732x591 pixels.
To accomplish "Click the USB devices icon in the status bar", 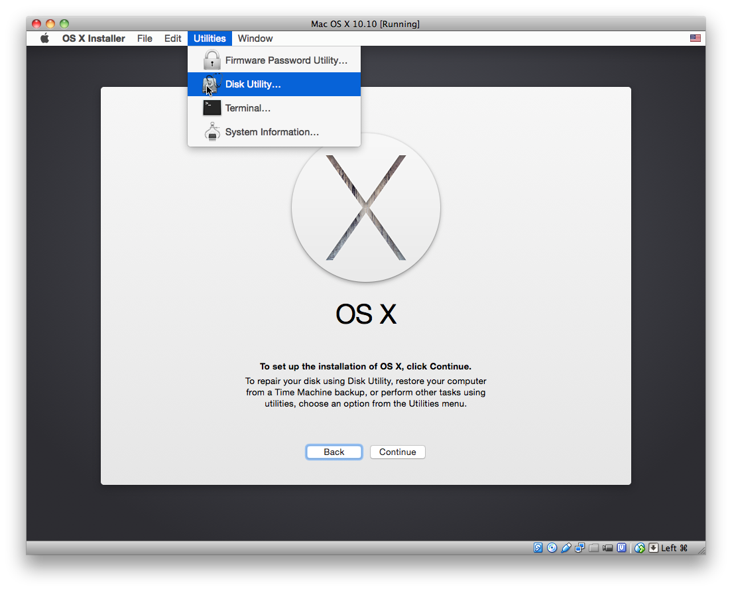I will pyautogui.click(x=566, y=547).
